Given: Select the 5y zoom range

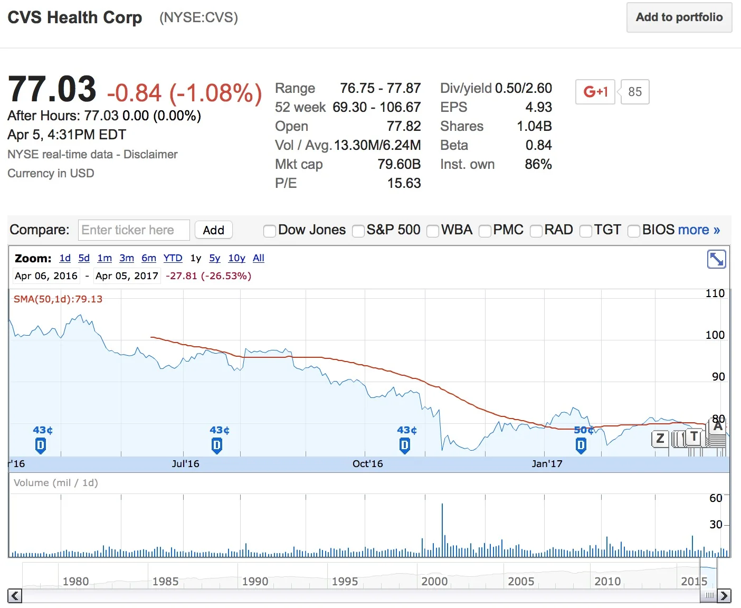Looking at the screenshot, I should [215, 258].
